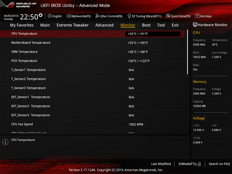Select PCH Temperature row
The width and height of the screenshot is (232, 174).
click(92, 61)
